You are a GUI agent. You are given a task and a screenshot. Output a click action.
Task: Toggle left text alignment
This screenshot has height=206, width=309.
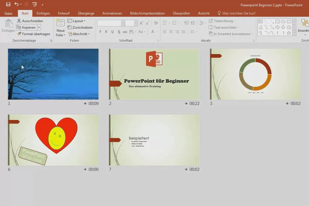(165, 32)
